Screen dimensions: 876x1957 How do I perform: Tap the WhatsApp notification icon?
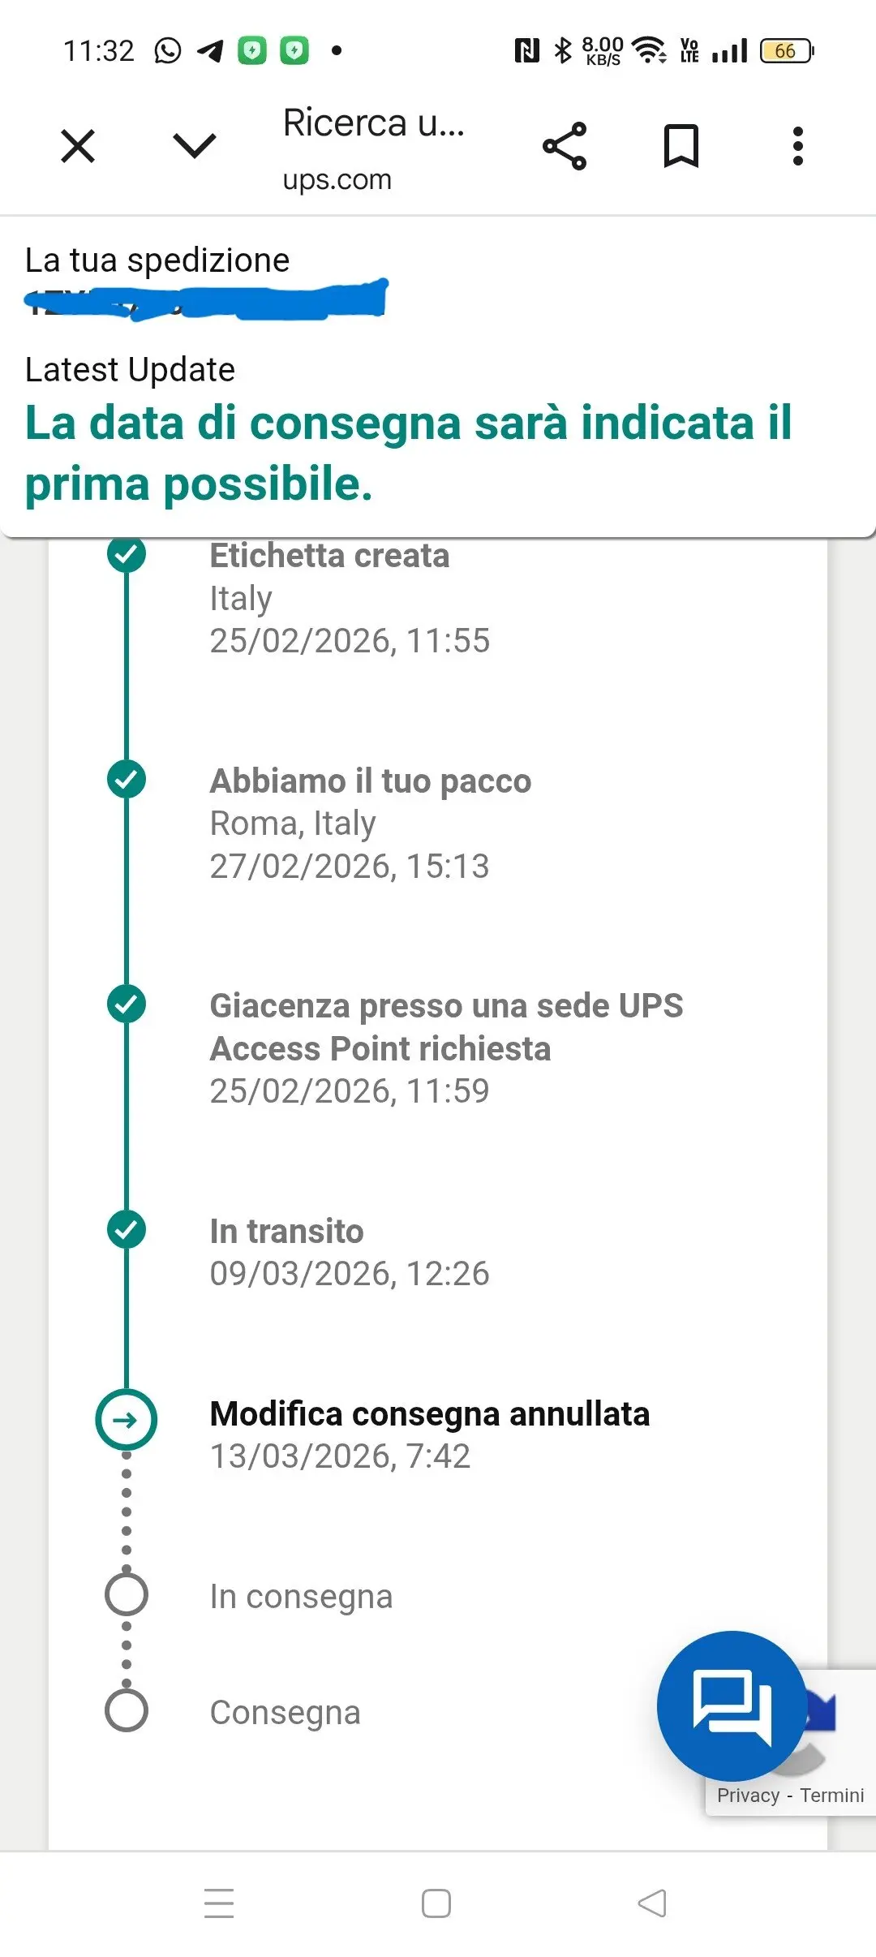point(168,50)
